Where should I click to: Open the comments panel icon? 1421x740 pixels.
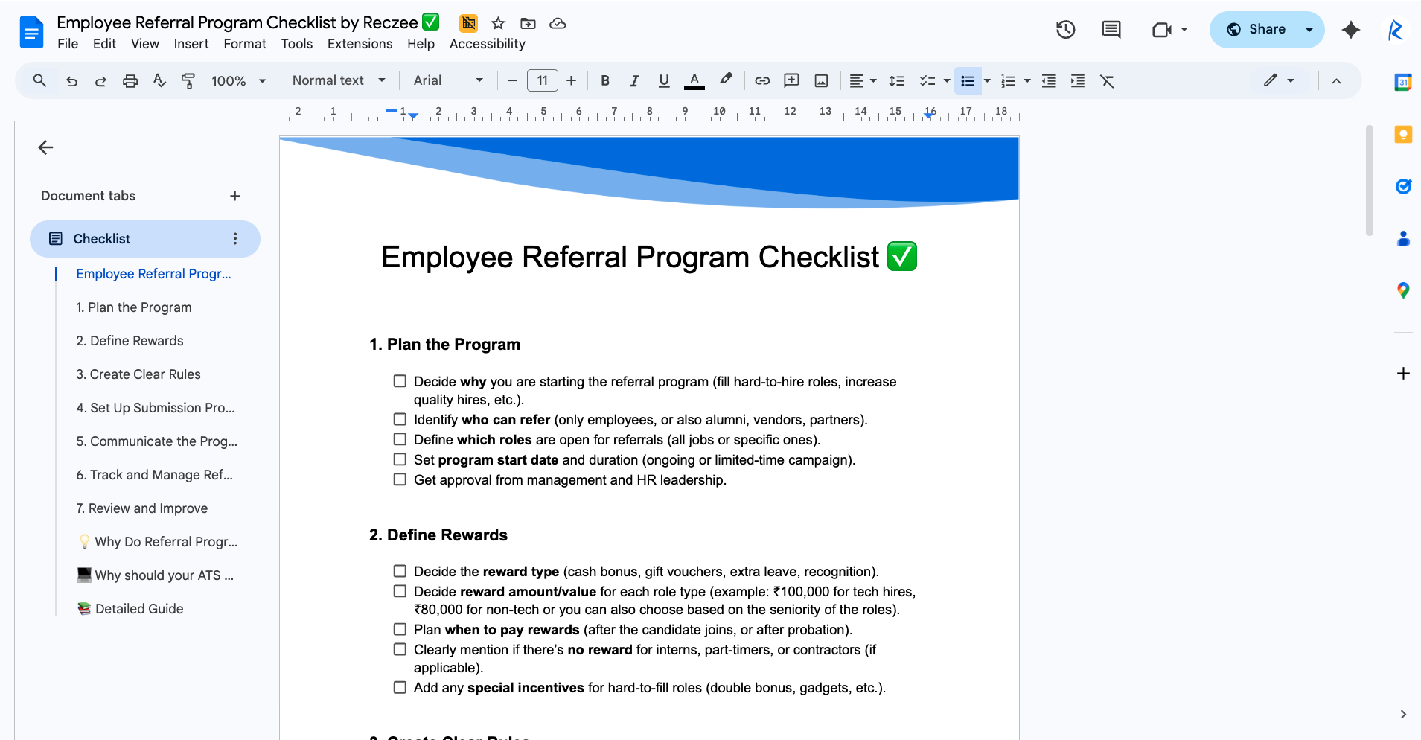[1111, 30]
